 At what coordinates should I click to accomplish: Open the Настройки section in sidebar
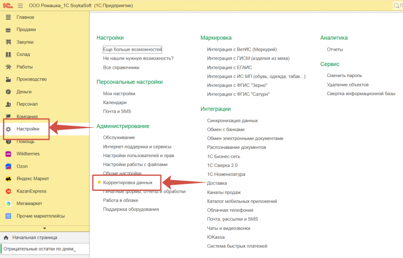(x=28, y=129)
